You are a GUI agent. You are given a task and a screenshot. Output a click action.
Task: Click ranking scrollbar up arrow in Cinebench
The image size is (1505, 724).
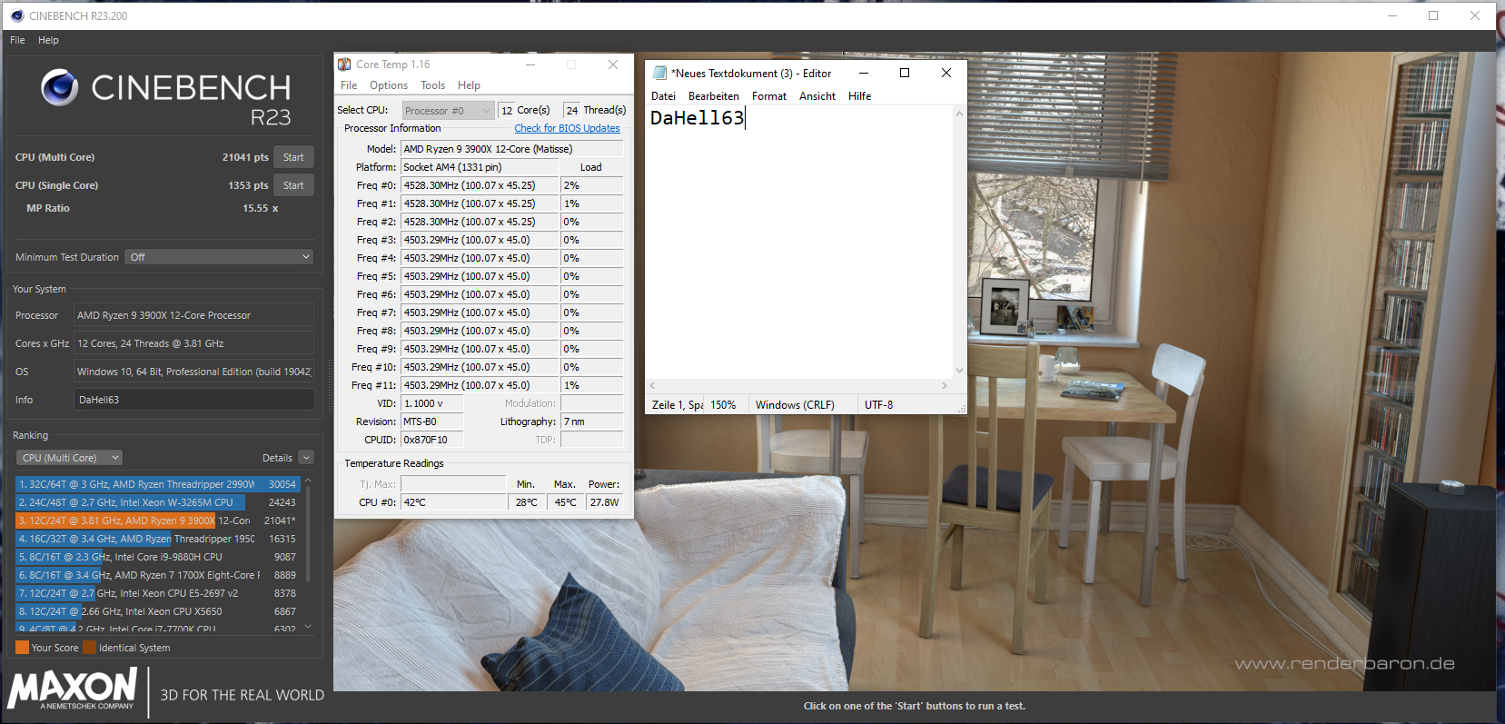pos(308,480)
